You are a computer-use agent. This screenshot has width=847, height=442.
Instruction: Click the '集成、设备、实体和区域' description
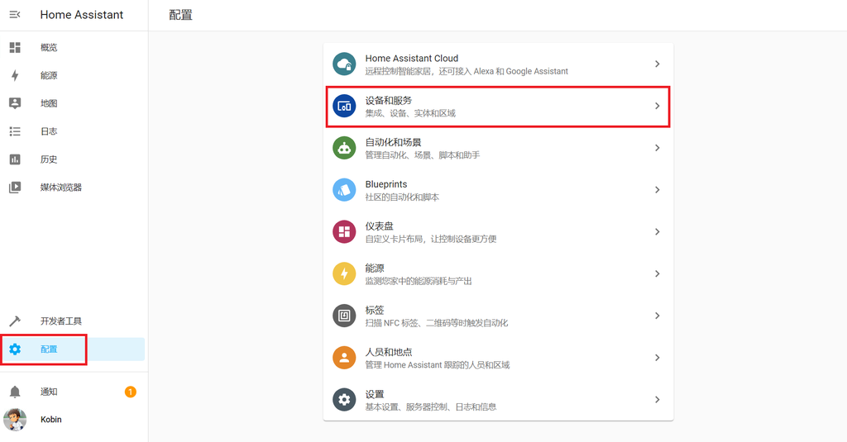coord(410,113)
